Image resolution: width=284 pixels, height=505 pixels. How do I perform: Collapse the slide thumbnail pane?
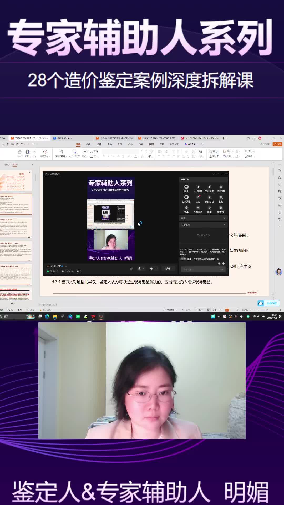33,165
